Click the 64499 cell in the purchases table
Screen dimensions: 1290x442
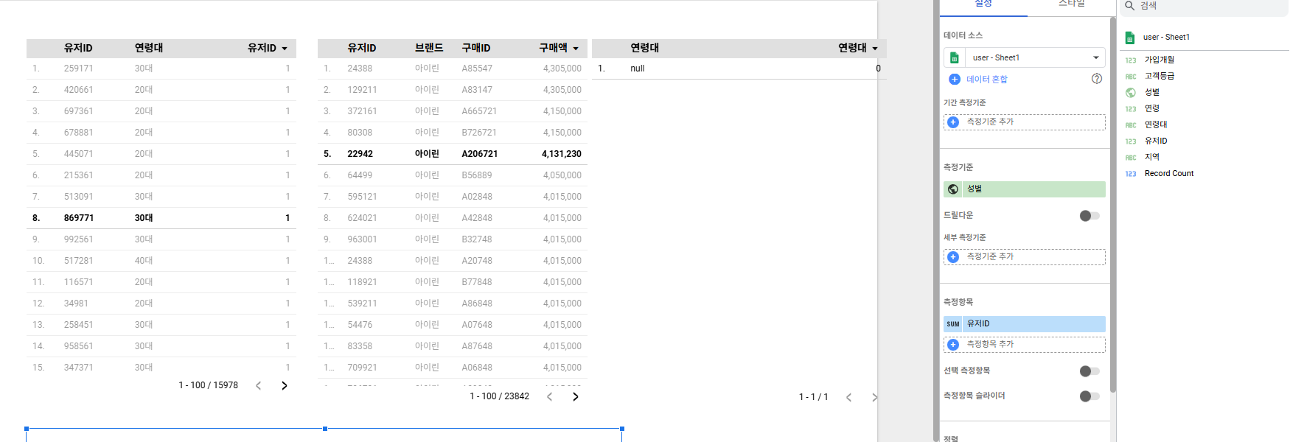pyautogui.click(x=360, y=175)
